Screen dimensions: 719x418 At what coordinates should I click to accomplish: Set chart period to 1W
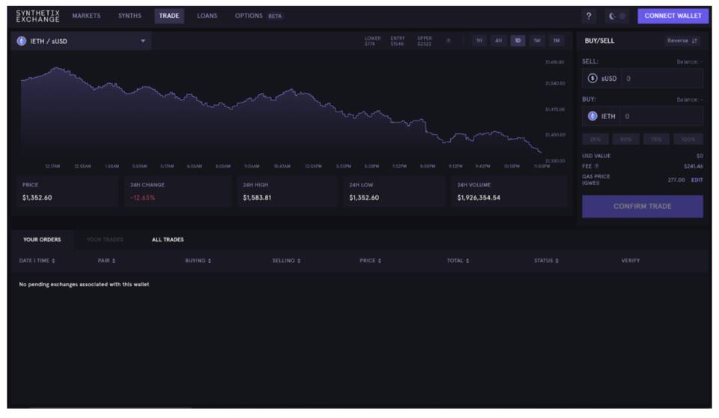[x=537, y=41]
